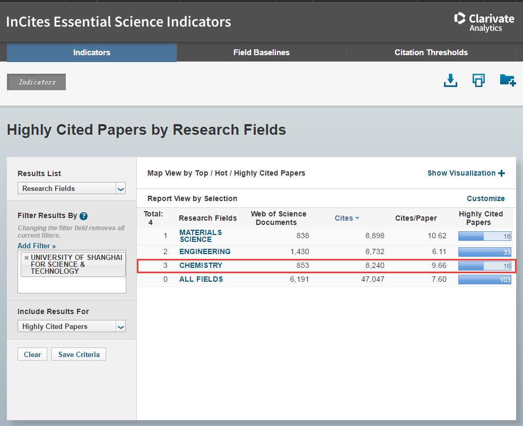523x426 pixels.
Task: Click the Cites sort arrow
Action: [x=357, y=218]
